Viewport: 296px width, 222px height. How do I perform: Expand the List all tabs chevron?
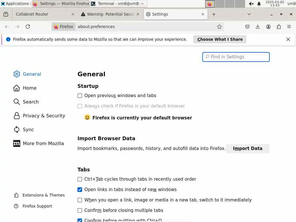[x=249, y=14]
